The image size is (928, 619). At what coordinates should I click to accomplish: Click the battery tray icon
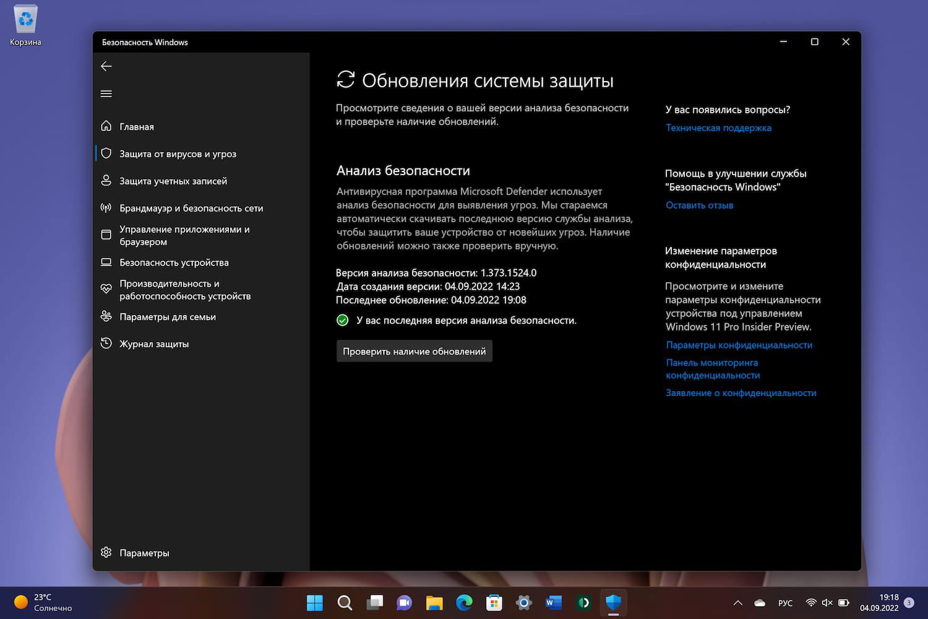[x=843, y=602]
